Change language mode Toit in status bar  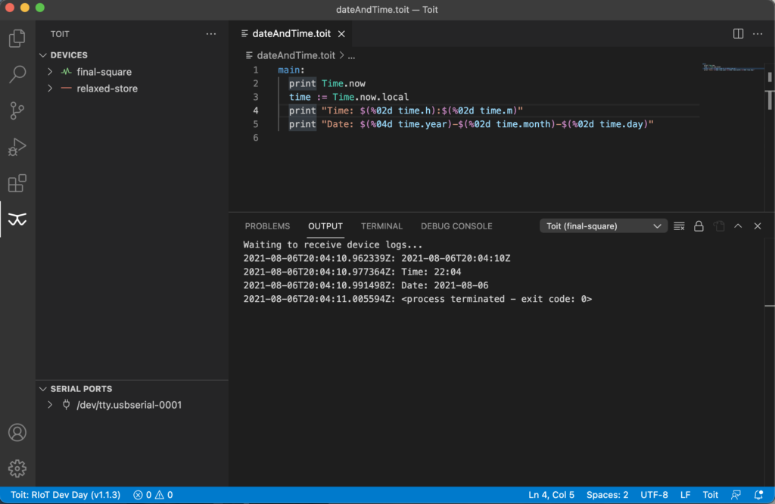pos(710,495)
